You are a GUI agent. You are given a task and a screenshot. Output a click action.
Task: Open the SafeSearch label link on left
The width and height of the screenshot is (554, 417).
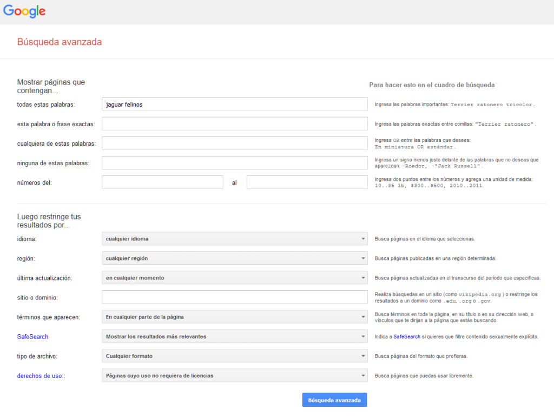[x=32, y=337]
